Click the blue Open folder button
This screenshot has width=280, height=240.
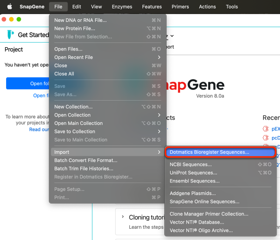(x=28, y=83)
